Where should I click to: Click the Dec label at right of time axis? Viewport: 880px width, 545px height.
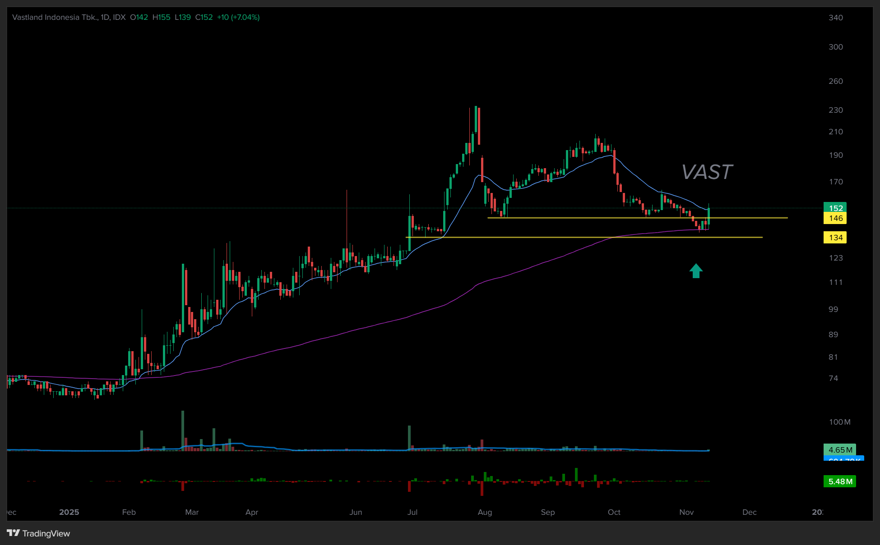pos(749,512)
